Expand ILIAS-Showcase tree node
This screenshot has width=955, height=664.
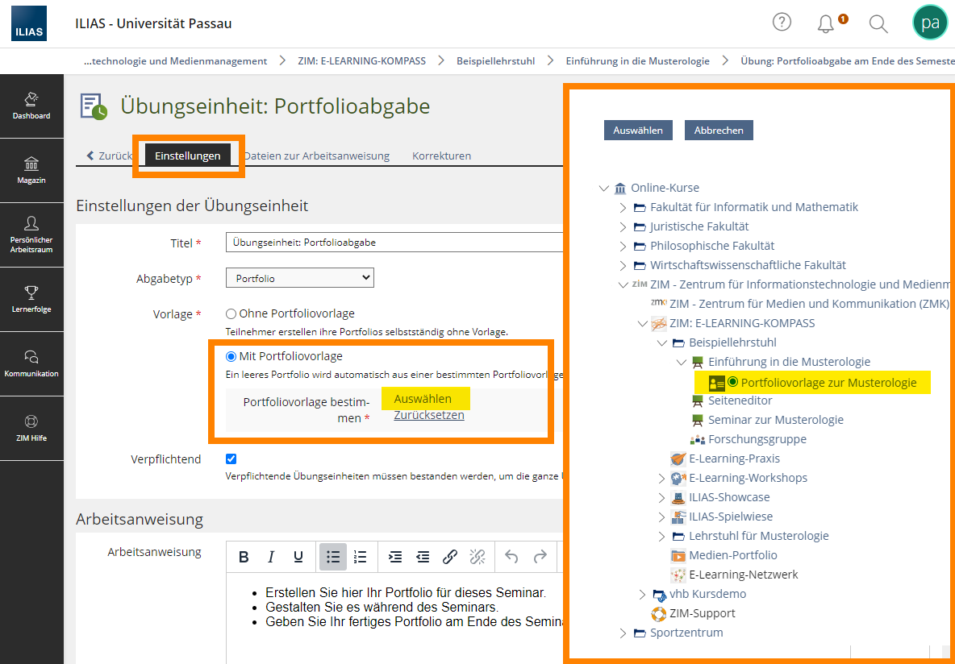[662, 498]
